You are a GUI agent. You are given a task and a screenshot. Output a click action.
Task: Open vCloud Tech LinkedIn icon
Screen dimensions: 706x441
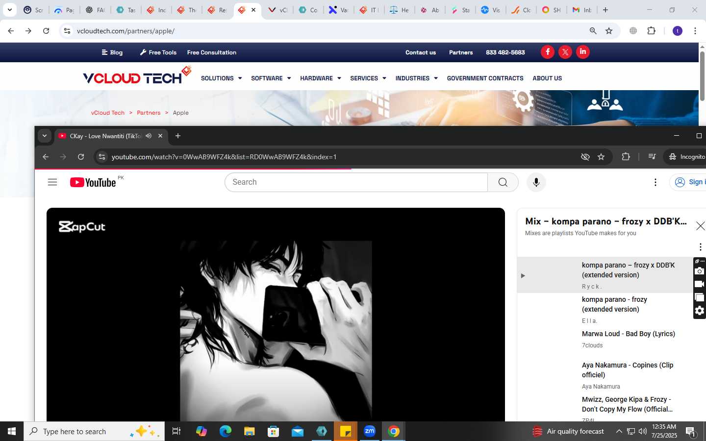[583, 52]
